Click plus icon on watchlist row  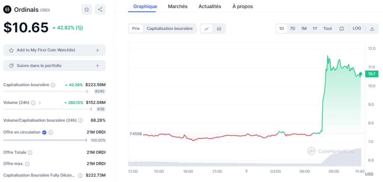pos(98,50)
